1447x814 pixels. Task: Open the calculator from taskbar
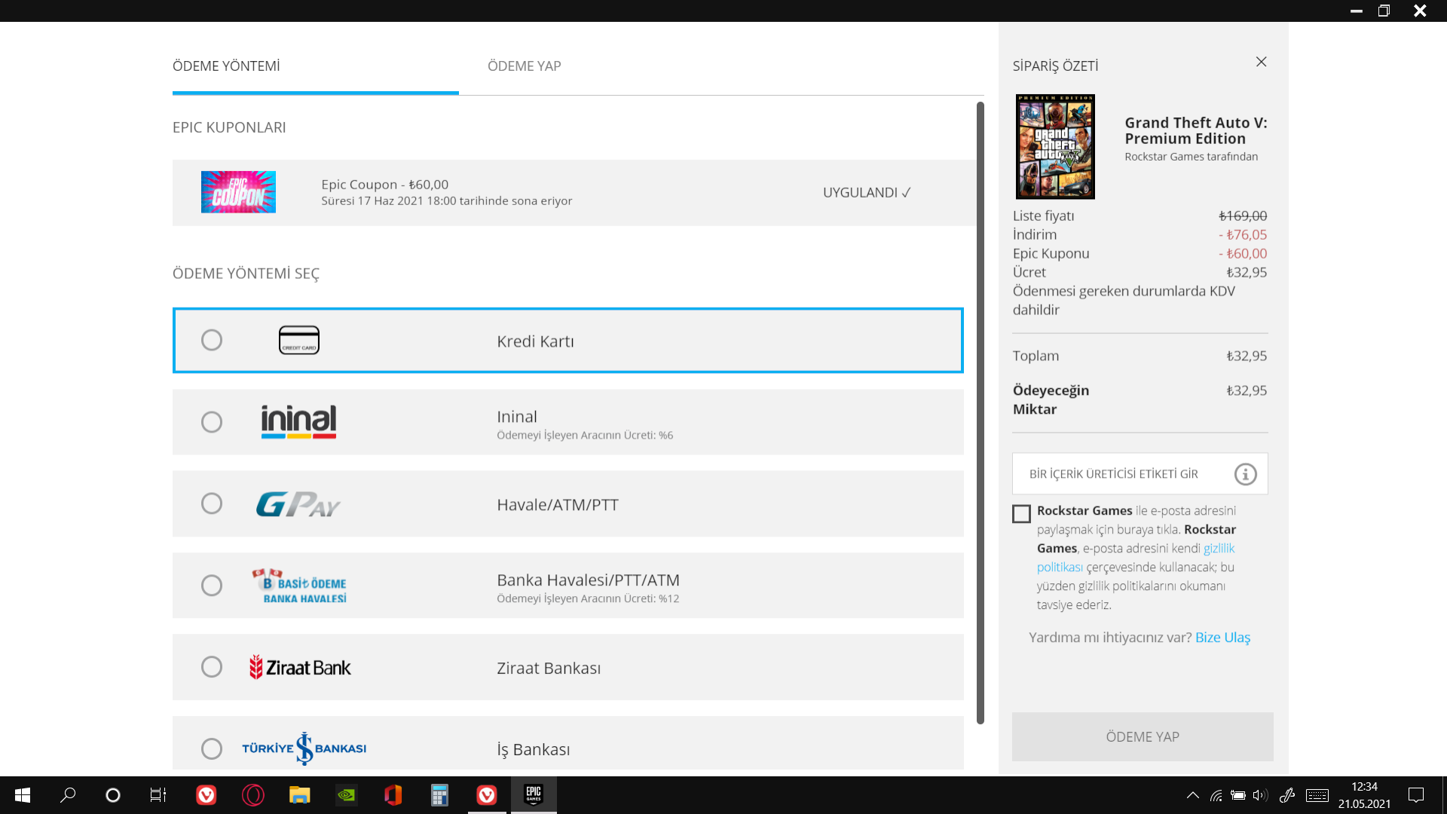tap(439, 794)
